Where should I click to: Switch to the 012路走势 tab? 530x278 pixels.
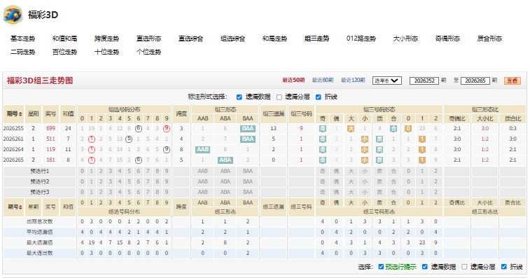361,39
